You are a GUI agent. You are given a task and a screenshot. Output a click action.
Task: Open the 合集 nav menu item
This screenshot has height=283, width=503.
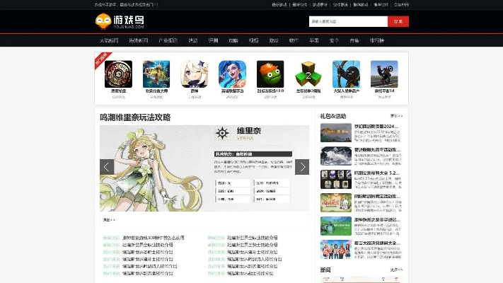coord(354,40)
